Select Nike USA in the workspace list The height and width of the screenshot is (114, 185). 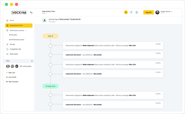(x=12, y=73)
